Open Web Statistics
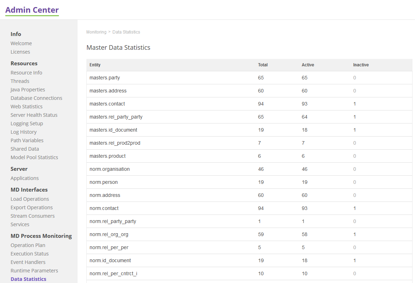The image size is (415, 283). (26, 106)
